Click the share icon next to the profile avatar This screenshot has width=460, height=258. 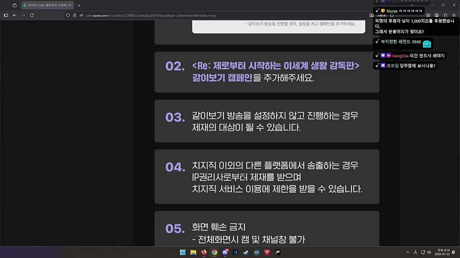[445, 15]
